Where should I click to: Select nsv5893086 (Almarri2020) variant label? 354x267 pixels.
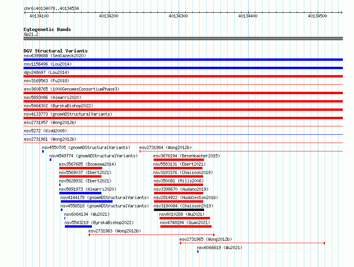pos(53,97)
